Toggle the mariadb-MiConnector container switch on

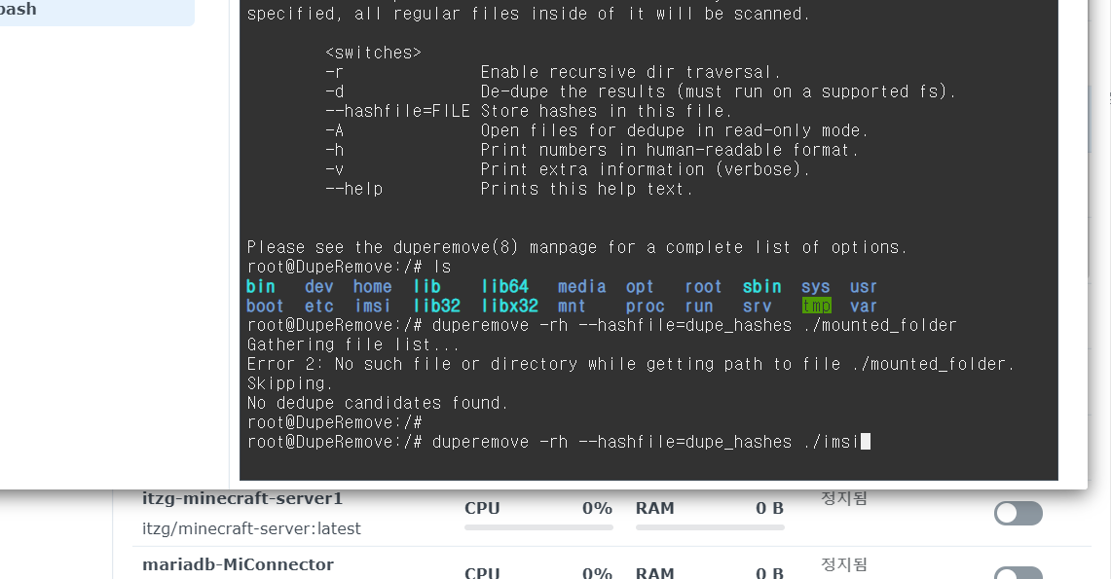tap(1018, 573)
